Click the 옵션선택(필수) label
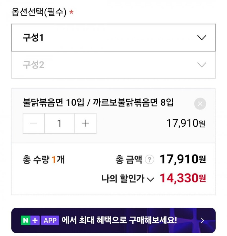Image resolution: width=227 pixels, height=236 pixels. tap(39, 12)
